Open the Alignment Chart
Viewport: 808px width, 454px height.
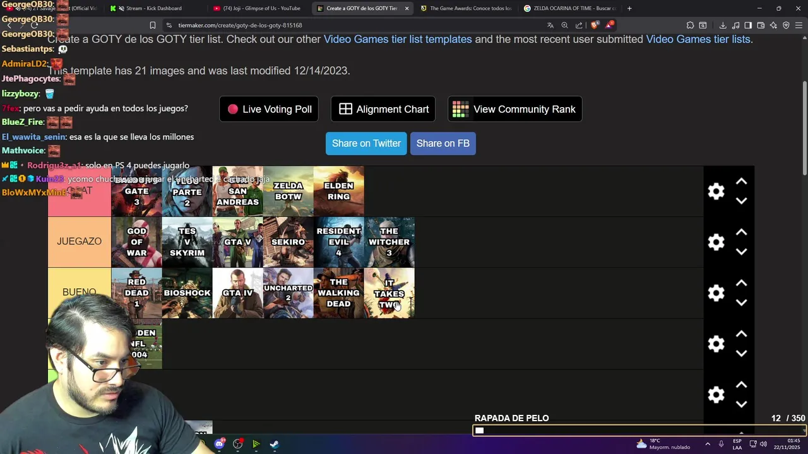(x=383, y=109)
